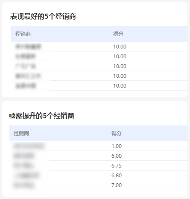
Task: Select 得分 column header in 亟需提升 table
Action: (x=117, y=134)
